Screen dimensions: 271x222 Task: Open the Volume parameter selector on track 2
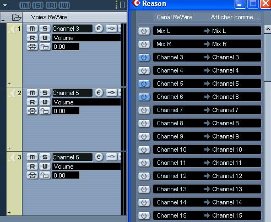tap(86, 102)
